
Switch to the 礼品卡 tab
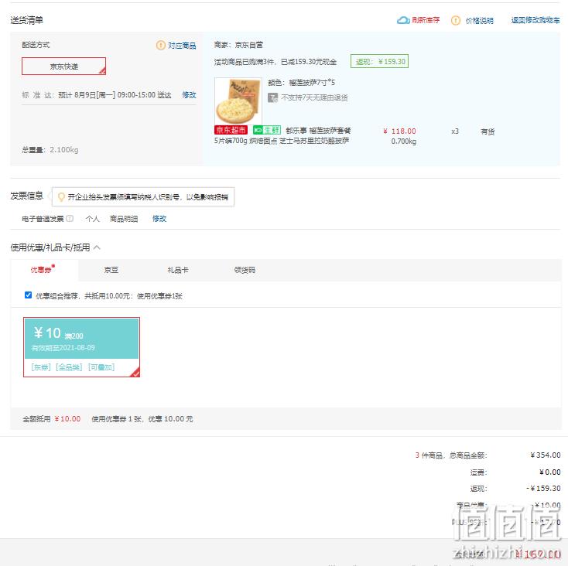coord(178,270)
